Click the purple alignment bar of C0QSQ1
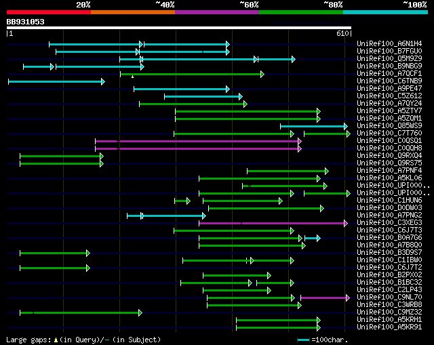 198,142
